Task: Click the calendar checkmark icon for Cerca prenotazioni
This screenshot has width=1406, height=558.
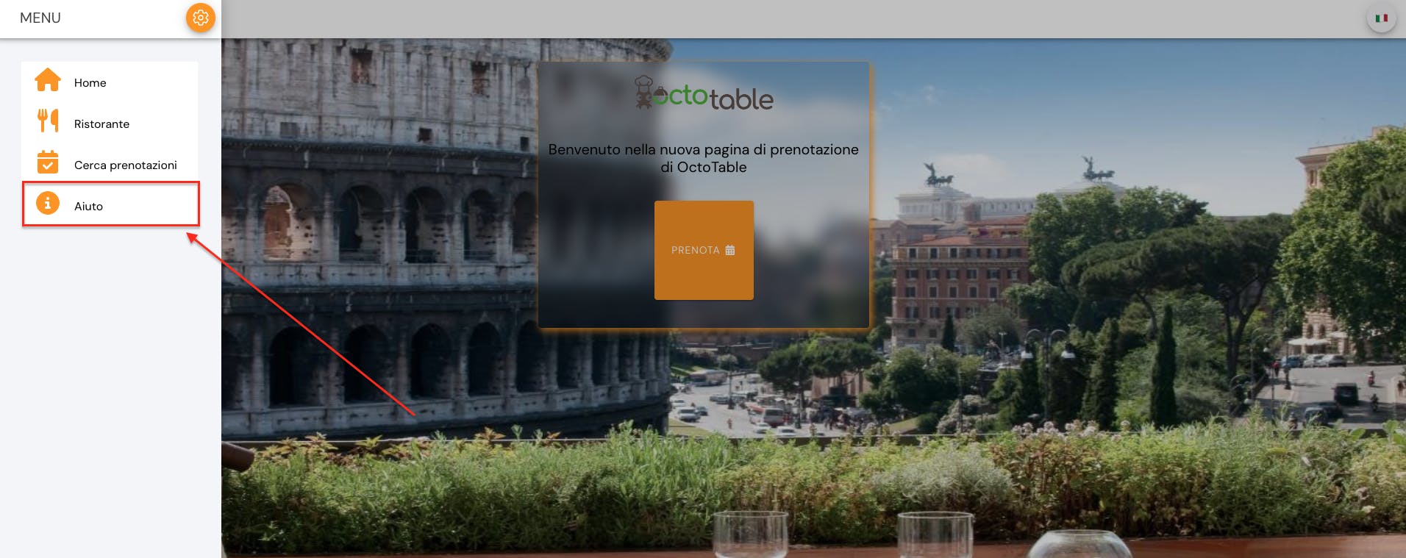Action: [x=48, y=162]
